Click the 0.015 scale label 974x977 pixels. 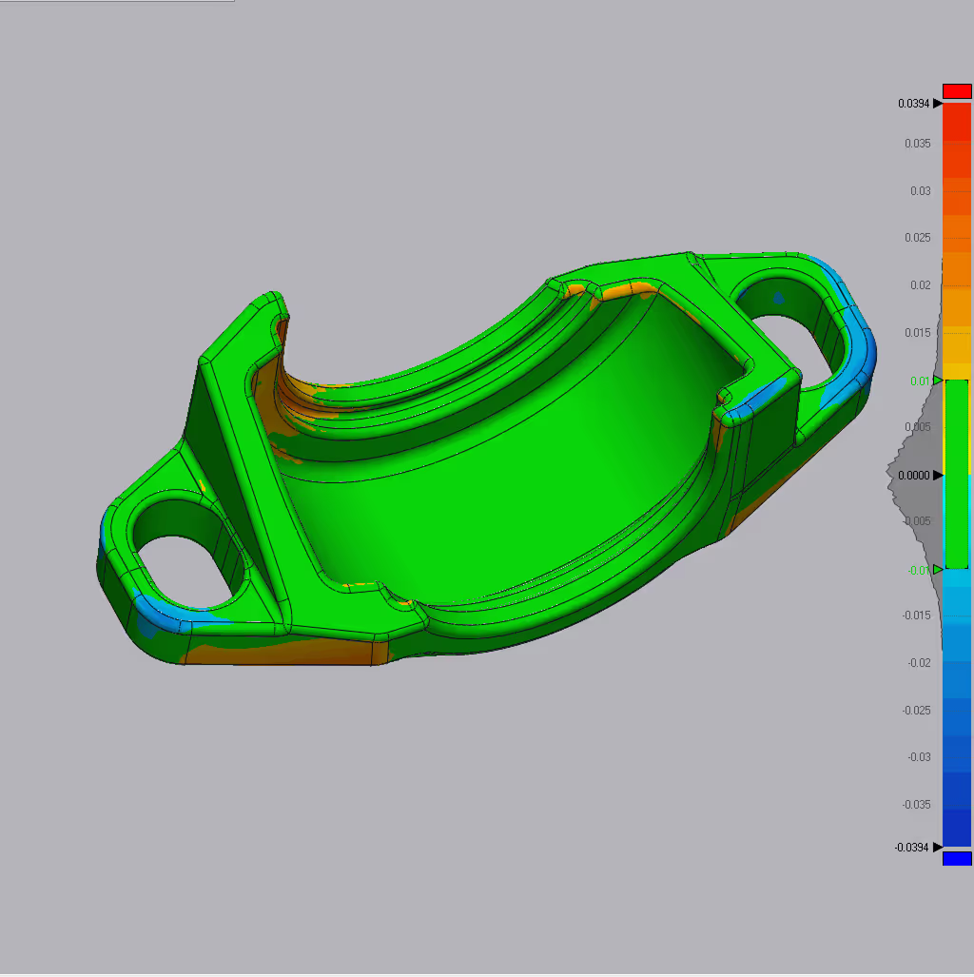(x=917, y=333)
